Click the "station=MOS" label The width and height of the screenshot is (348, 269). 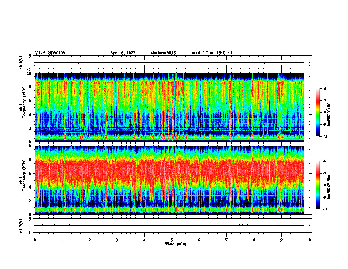pos(163,53)
